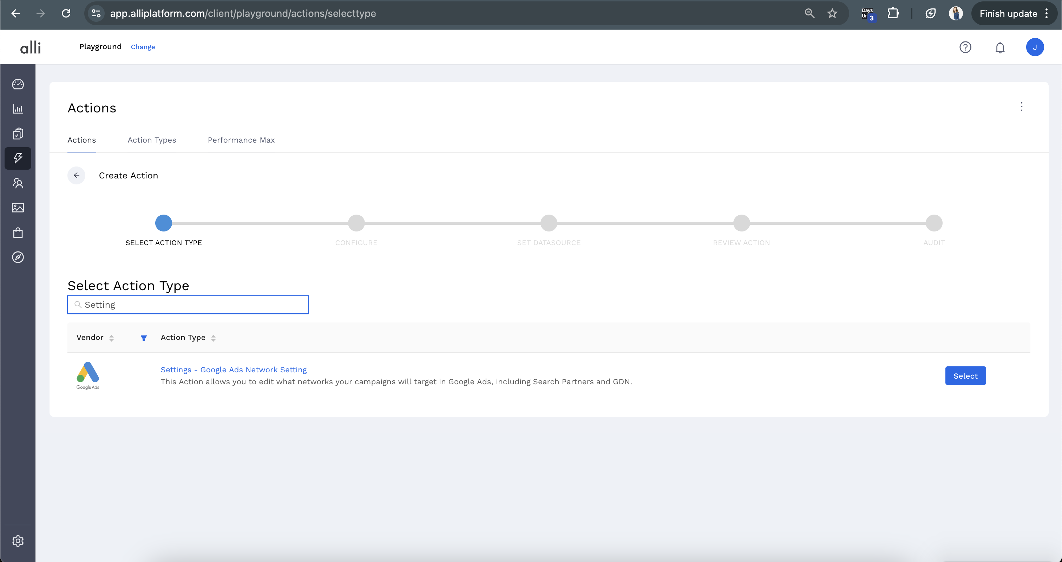Viewport: 1062px width, 562px height.
Task: Open the image creative sidebar icon
Action: pos(18,208)
